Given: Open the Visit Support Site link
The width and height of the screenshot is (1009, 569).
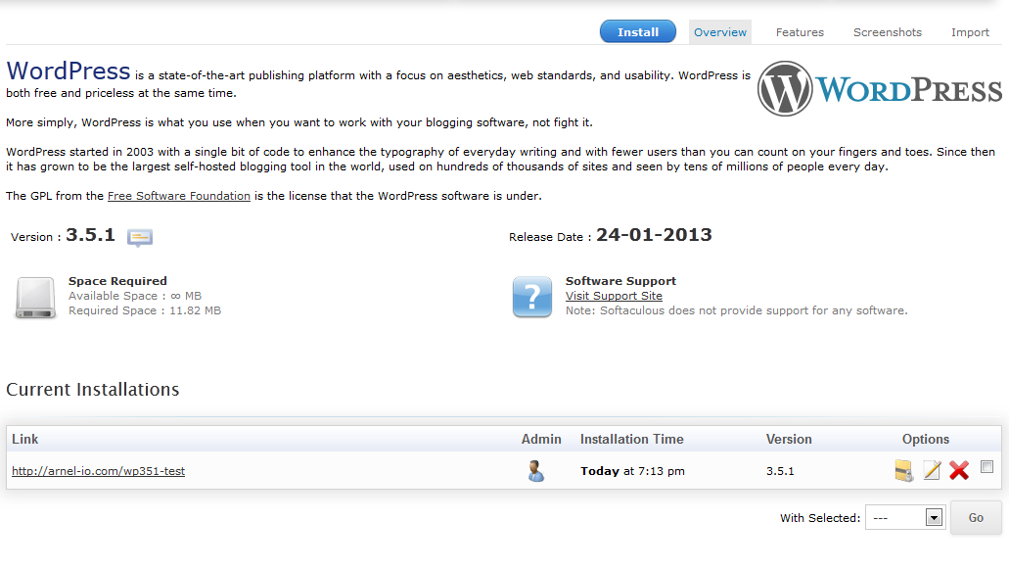Looking at the screenshot, I should click(x=614, y=296).
